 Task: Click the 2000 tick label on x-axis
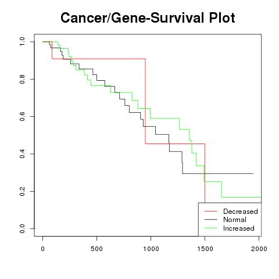[x=259, y=249]
